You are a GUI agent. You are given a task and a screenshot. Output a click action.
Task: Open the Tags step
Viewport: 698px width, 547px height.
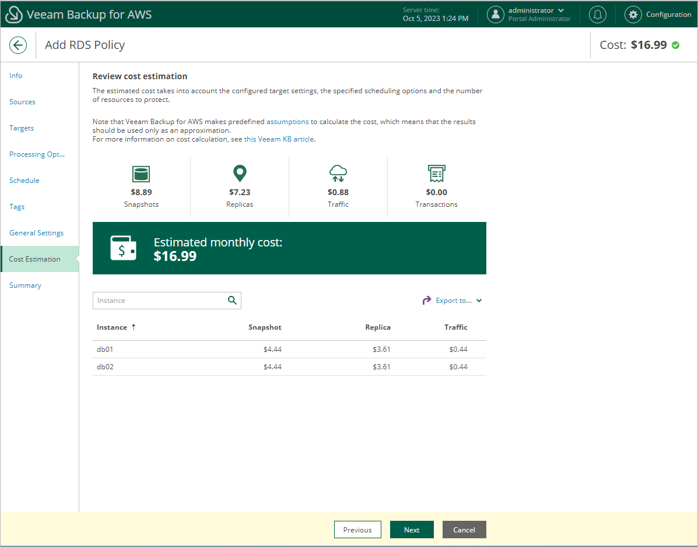17,207
